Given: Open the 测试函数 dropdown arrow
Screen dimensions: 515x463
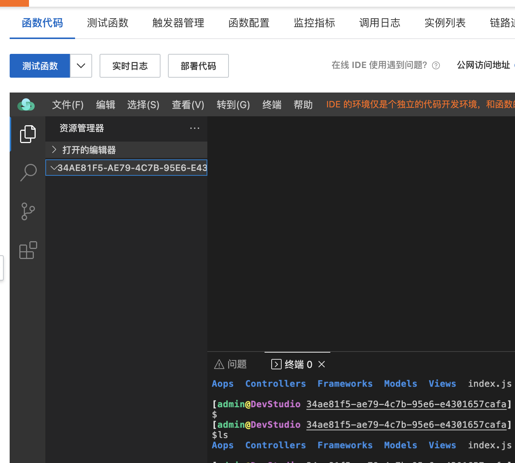Looking at the screenshot, I should click(x=81, y=66).
